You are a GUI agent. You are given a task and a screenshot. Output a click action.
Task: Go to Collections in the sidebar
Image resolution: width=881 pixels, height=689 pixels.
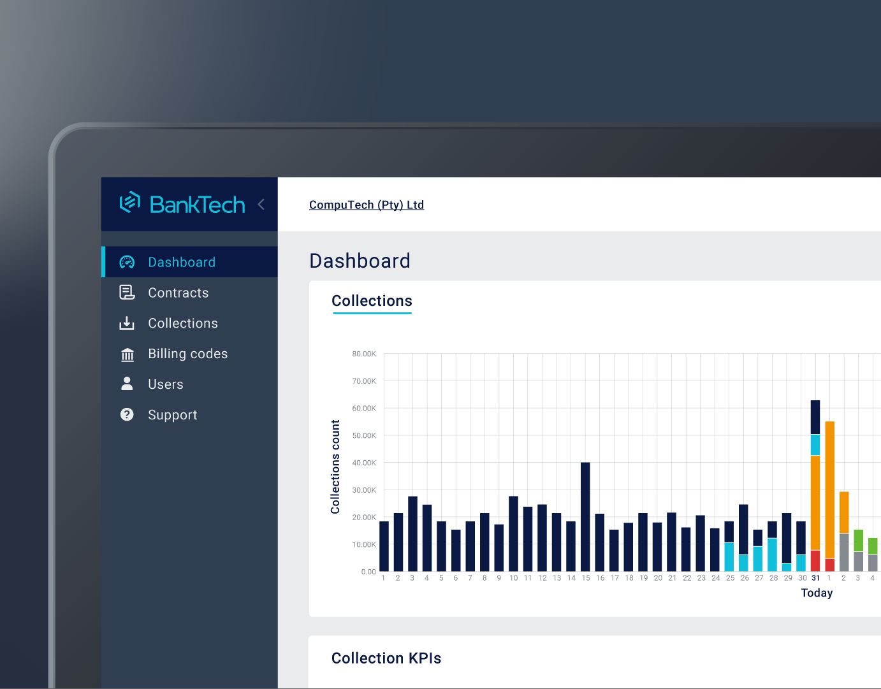189,323
